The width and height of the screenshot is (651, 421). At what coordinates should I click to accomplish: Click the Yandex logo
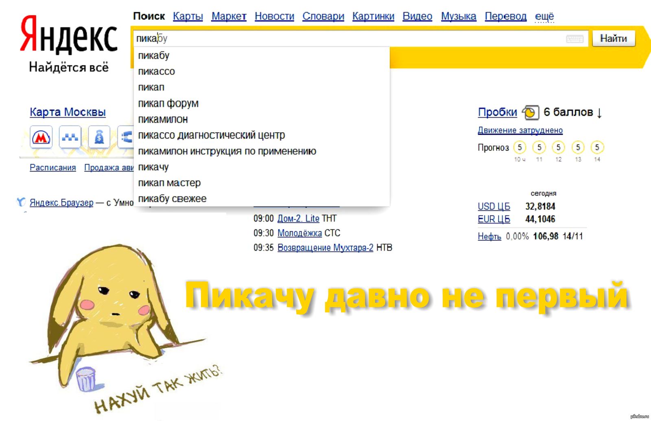point(69,36)
